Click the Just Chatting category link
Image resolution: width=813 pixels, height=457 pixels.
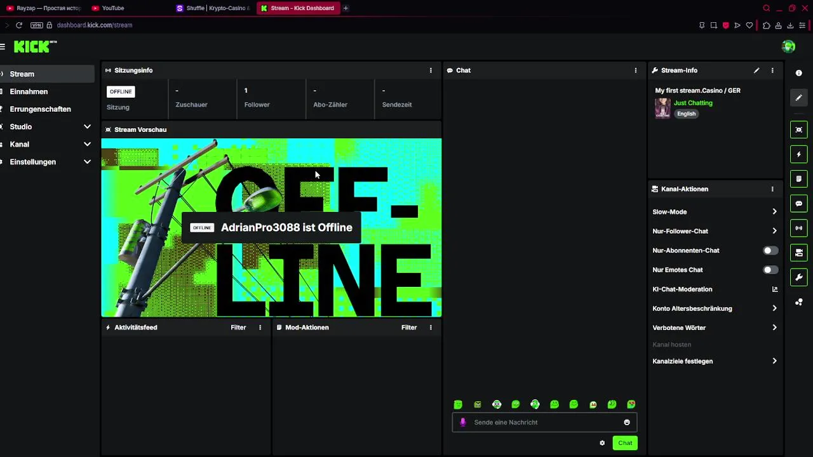coord(693,103)
